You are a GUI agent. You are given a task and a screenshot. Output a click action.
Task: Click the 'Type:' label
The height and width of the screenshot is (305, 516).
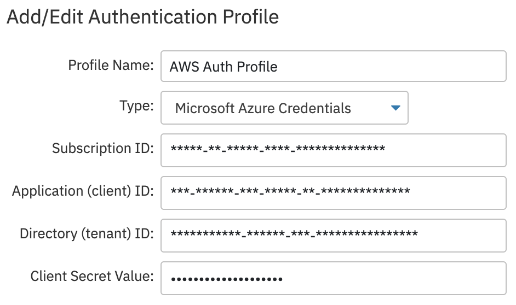point(136,106)
